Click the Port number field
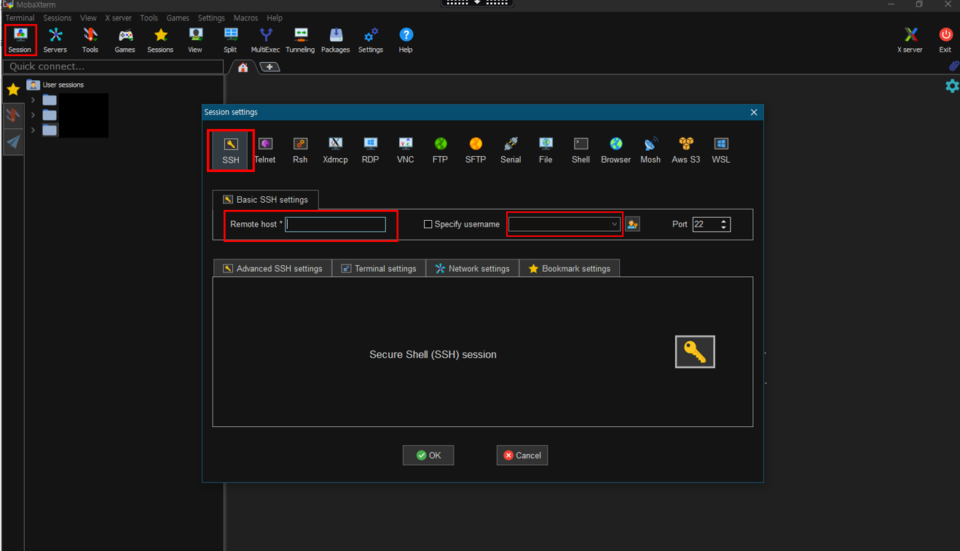Image resolution: width=960 pixels, height=551 pixels. 704,224
